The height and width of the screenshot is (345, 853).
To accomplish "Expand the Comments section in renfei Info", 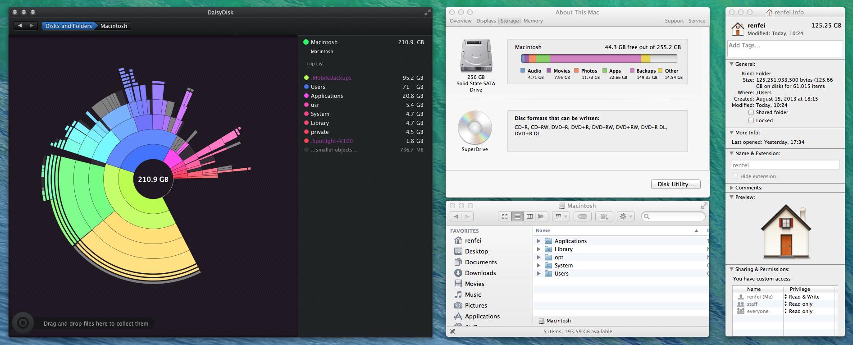I will tap(731, 188).
